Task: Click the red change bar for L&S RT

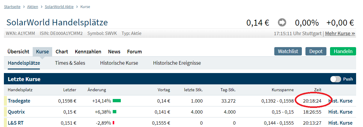Action: coord(114,123)
